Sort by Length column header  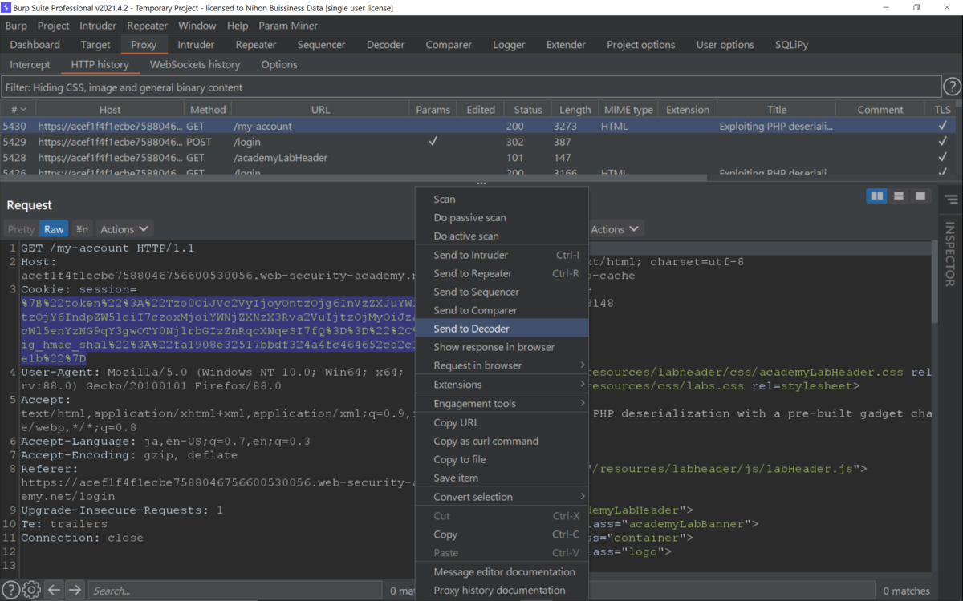coord(575,110)
